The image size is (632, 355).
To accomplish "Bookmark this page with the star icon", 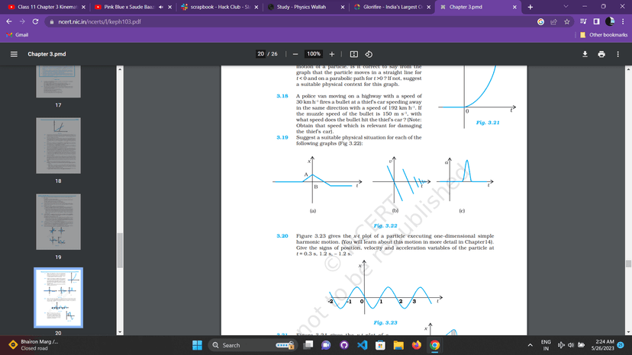I will click(566, 22).
